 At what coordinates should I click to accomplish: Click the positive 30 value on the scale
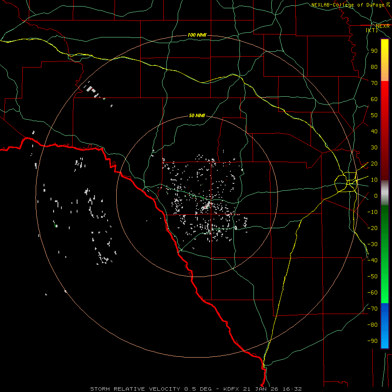click(374, 148)
